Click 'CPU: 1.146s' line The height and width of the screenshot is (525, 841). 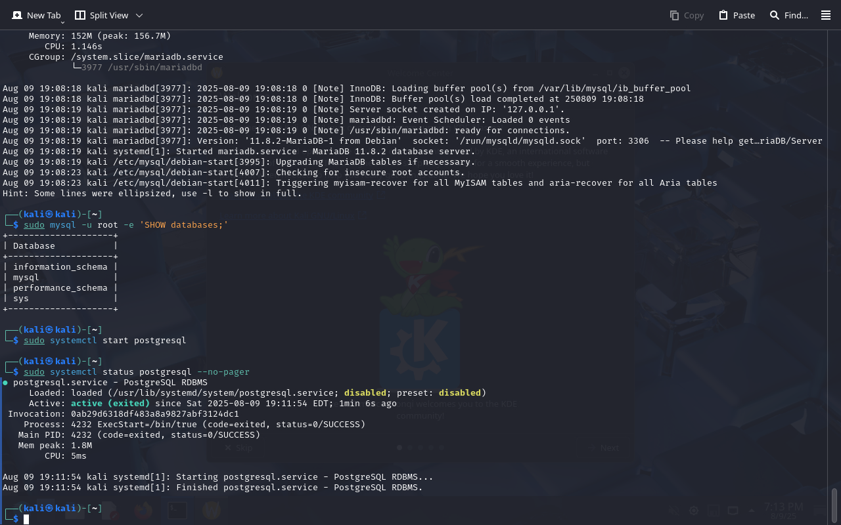[x=74, y=47]
